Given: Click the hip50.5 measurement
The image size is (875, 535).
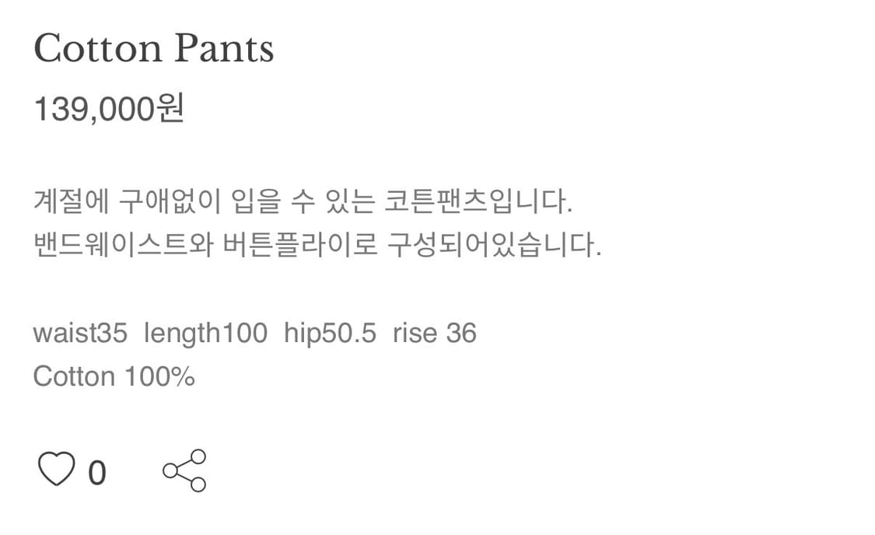Looking at the screenshot, I should click(x=330, y=334).
